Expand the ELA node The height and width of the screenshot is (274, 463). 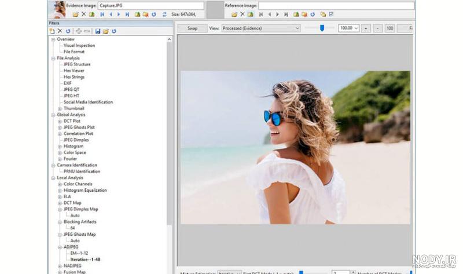click(60, 196)
